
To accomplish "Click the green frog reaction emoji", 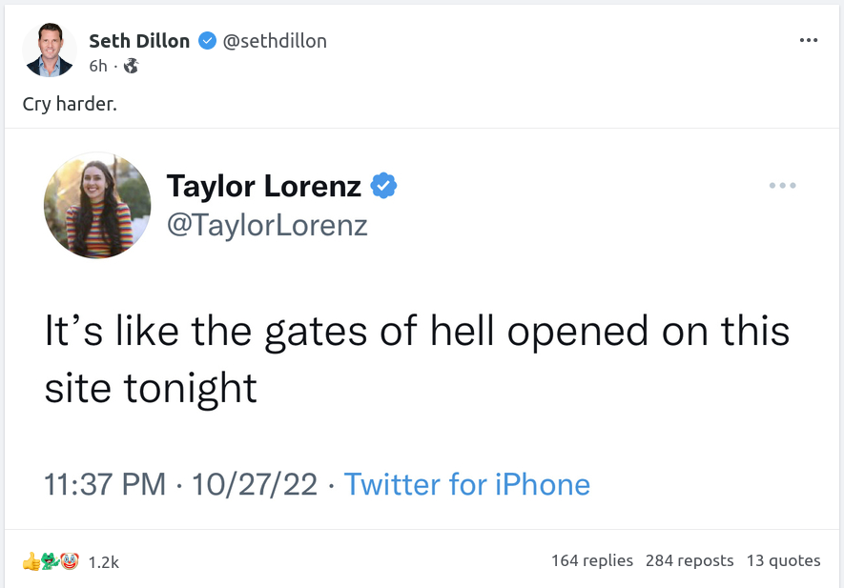I will [x=50, y=561].
